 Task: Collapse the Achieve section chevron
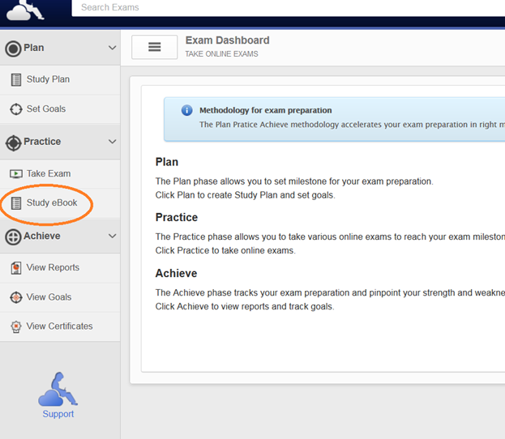coord(112,236)
